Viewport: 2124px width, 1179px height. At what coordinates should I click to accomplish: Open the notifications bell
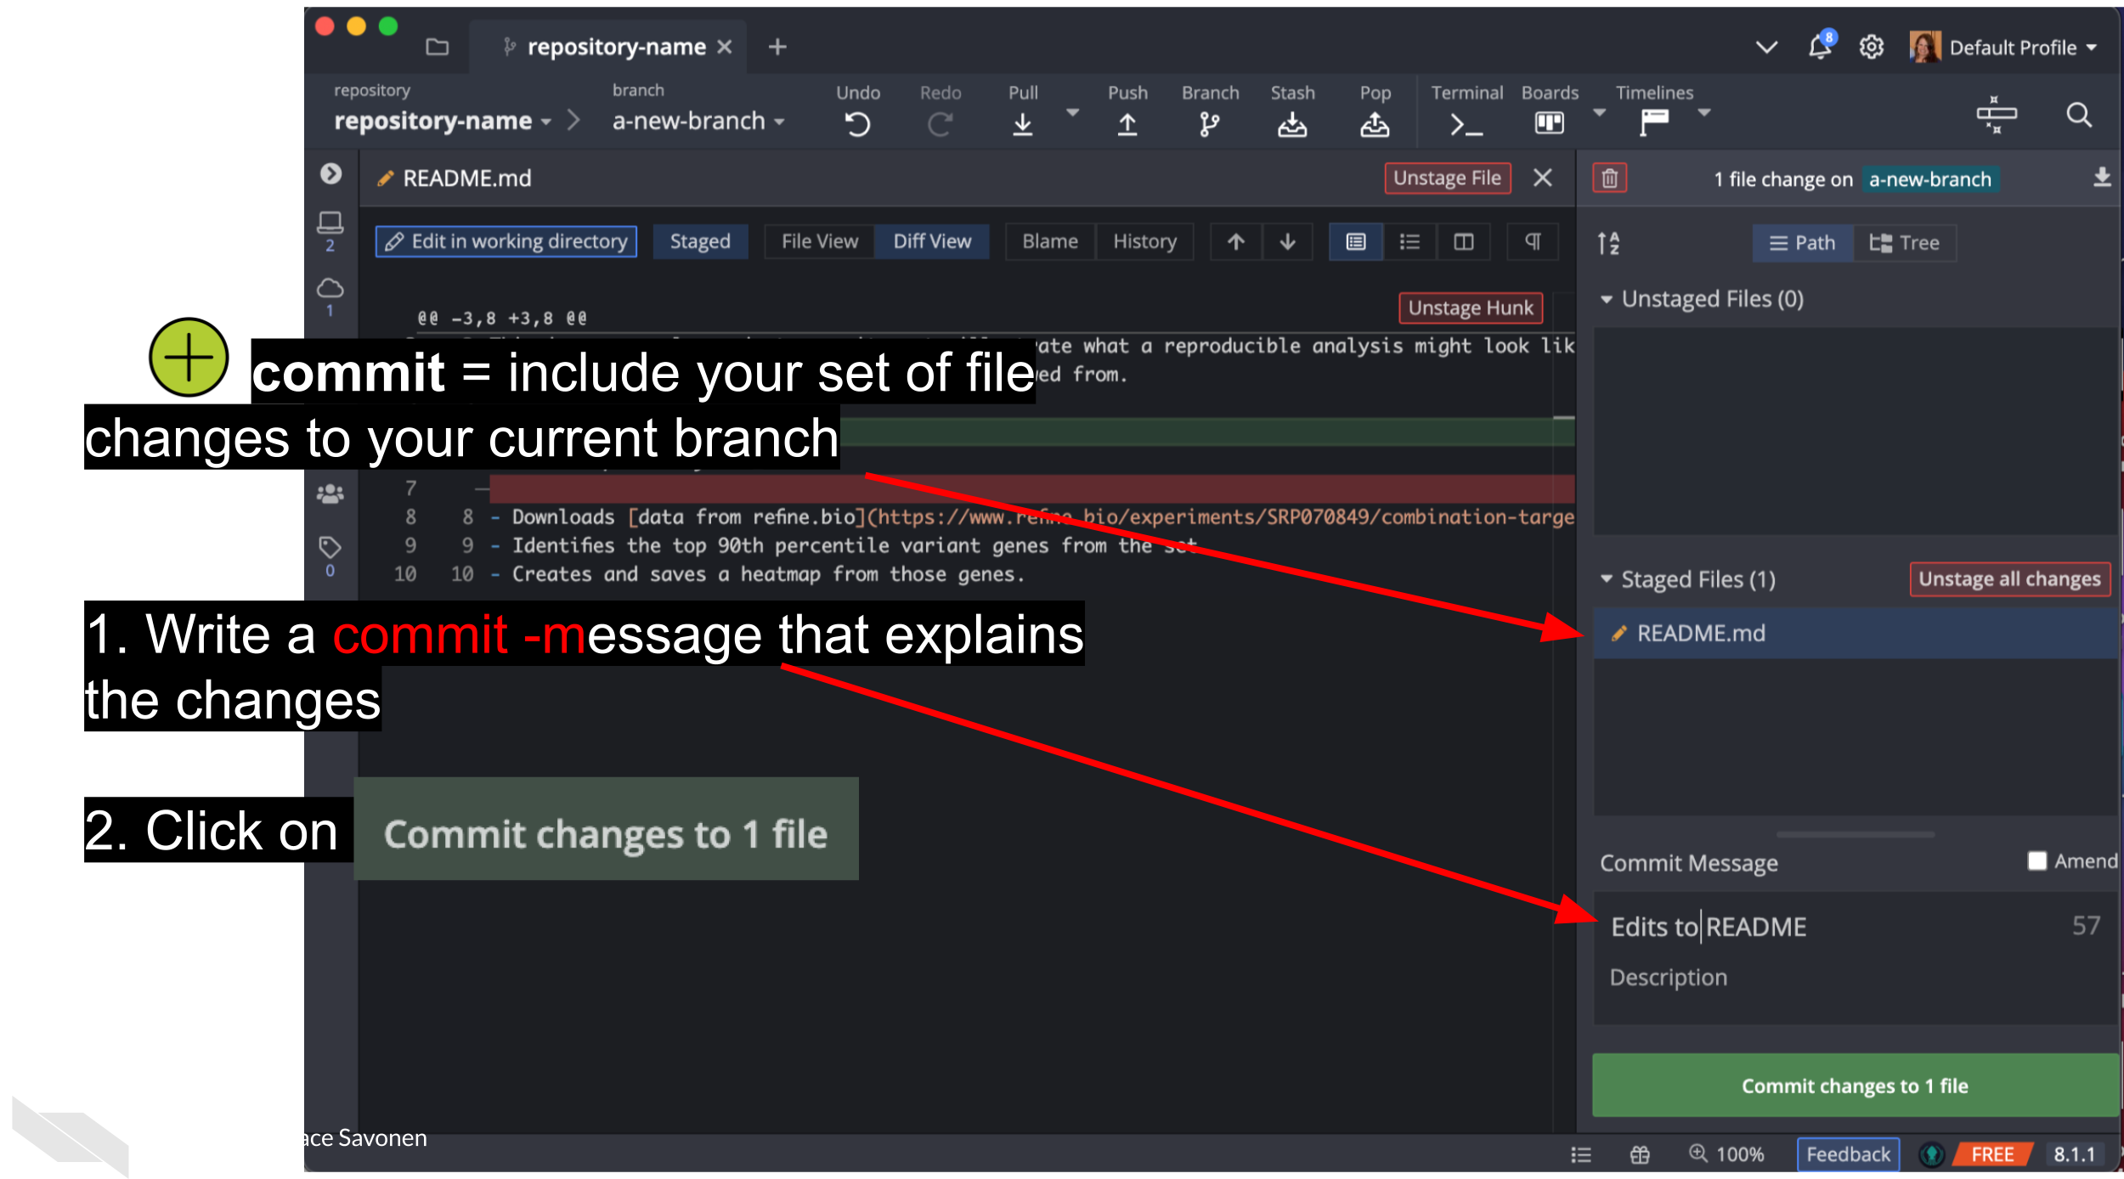[x=1820, y=46]
